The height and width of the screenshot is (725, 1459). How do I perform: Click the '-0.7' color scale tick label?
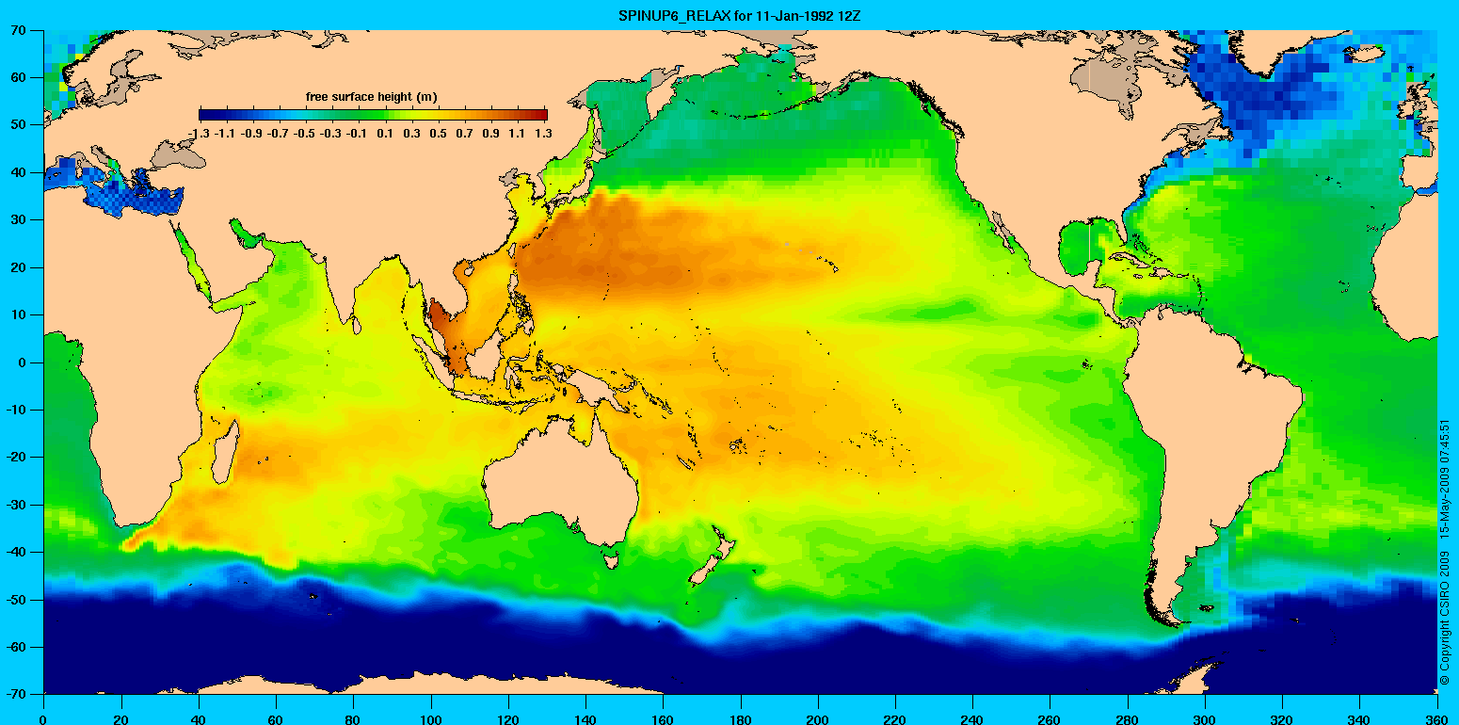[x=279, y=134]
